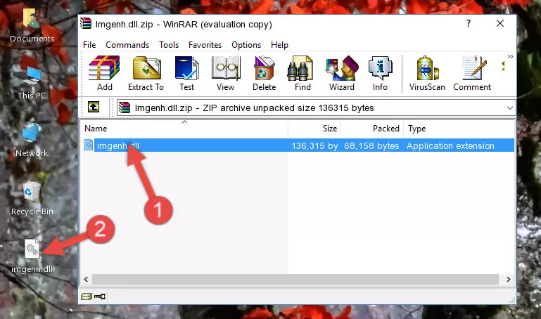Click the horizontal scrollbar left arrow
Viewport: 541px width, 319px height.
click(x=86, y=279)
